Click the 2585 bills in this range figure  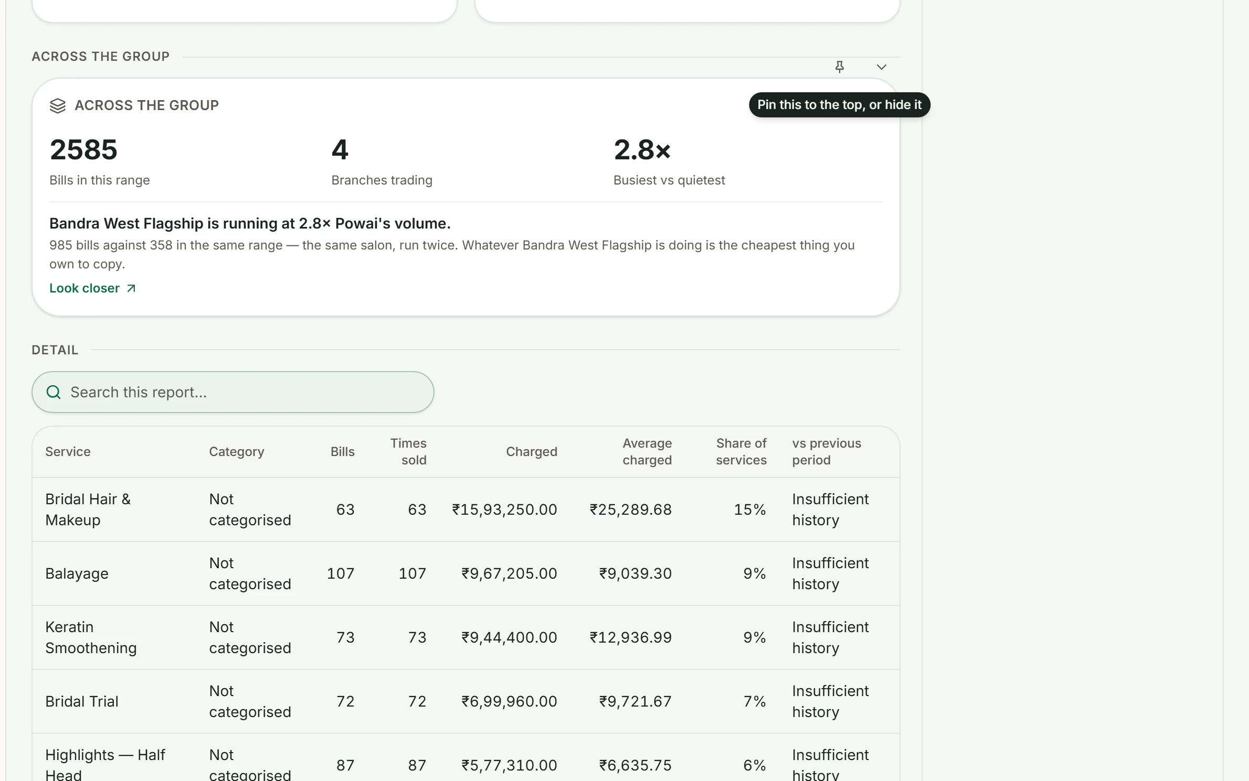point(83,150)
